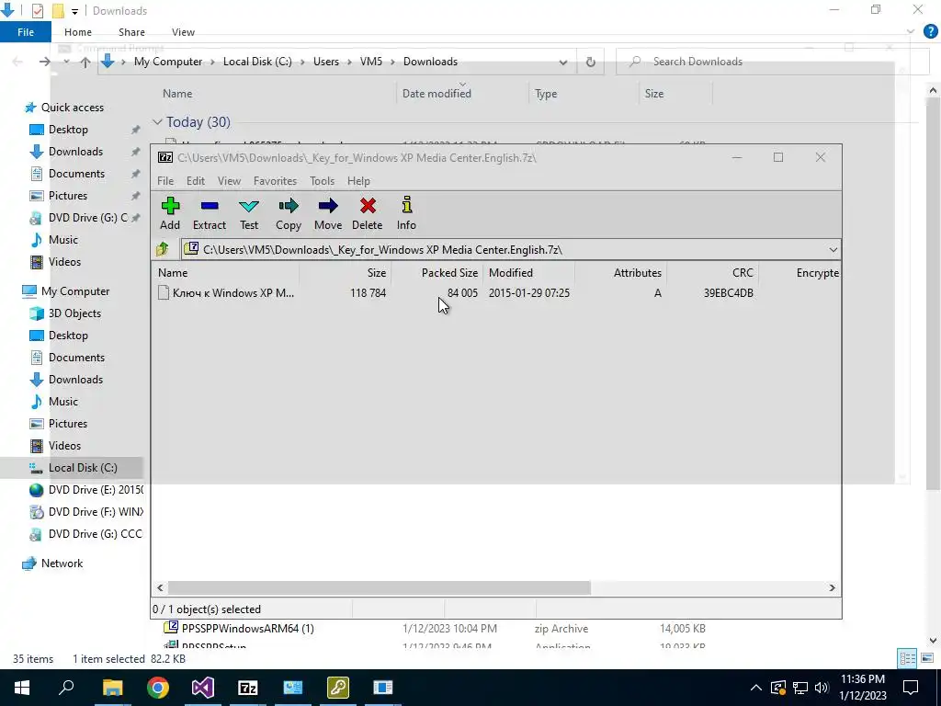This screenshot has width=941, height=706.
Task: Open taskbar Search magnifier
Action: pos(66,688)
